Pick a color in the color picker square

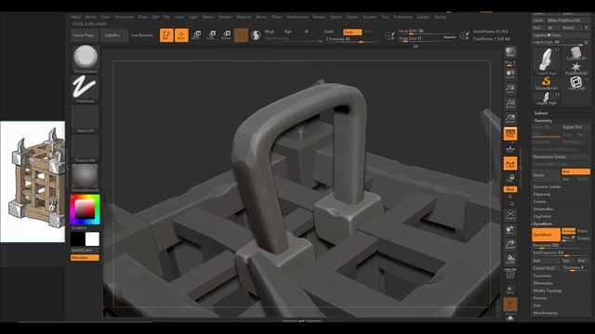click(x=85, y=209)
